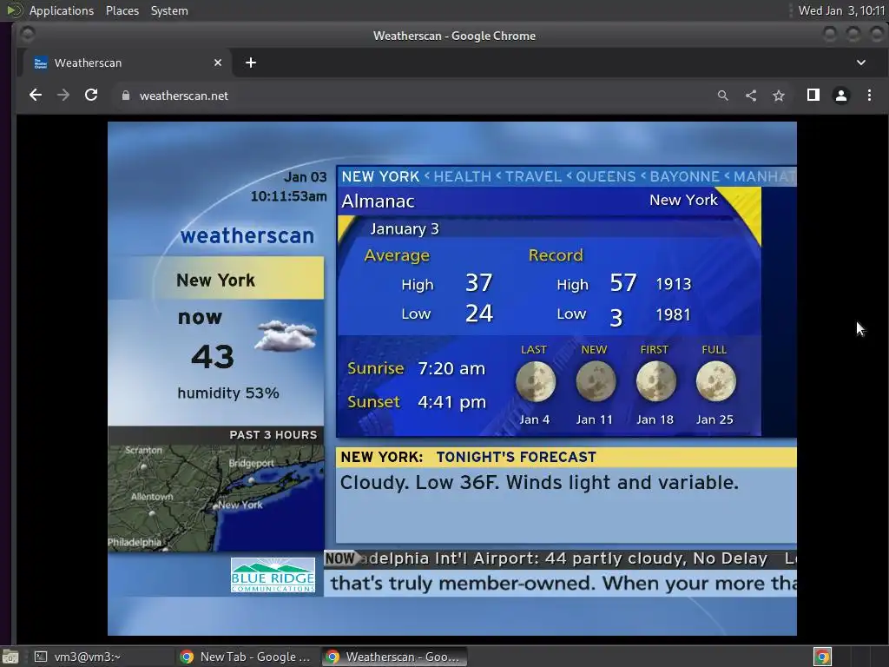Open Chrome's three-dot menu

click(869, 96)
